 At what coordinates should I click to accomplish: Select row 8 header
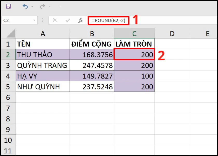[8, 119]
